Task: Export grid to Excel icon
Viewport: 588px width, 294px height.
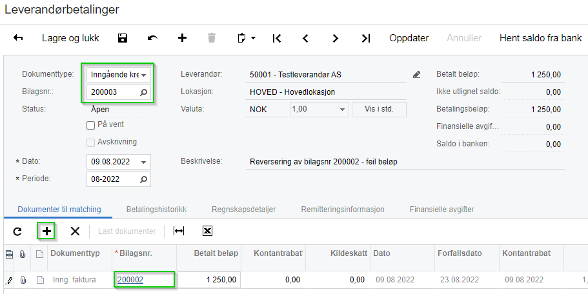Action: point(207,231)
